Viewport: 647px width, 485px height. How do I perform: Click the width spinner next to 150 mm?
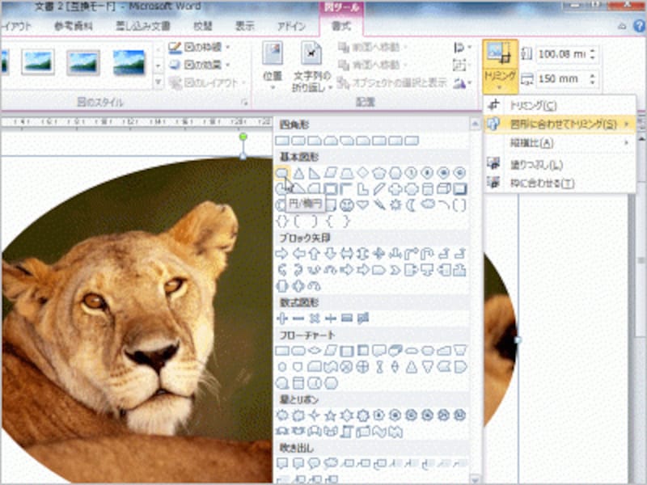593,78
